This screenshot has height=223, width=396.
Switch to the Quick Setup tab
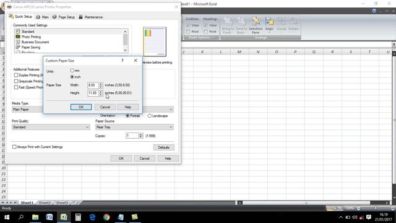[x=20, y=17]
